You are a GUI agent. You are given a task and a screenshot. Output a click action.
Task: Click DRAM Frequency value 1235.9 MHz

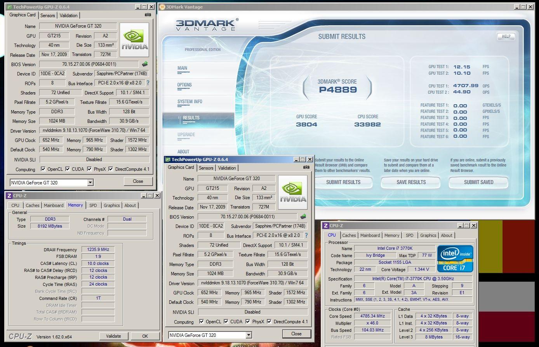[98, 250]
